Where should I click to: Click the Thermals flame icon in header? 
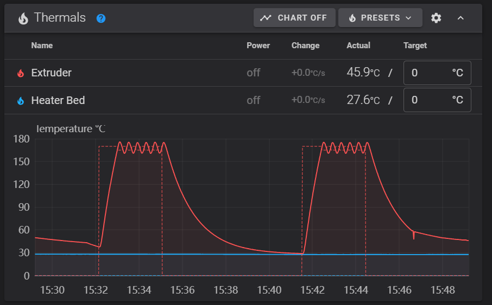23,18
